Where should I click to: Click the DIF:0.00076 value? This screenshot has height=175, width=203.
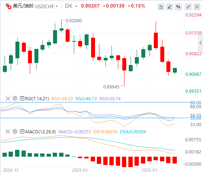(105, 132)
